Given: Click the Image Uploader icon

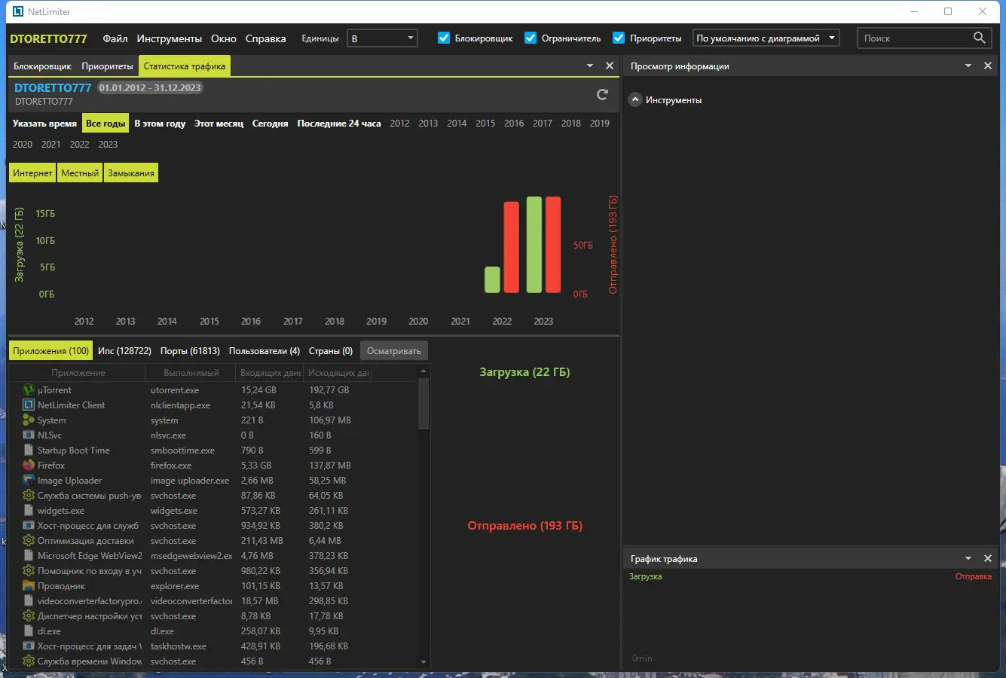Looking at the screenshot, I should [29, 481].
